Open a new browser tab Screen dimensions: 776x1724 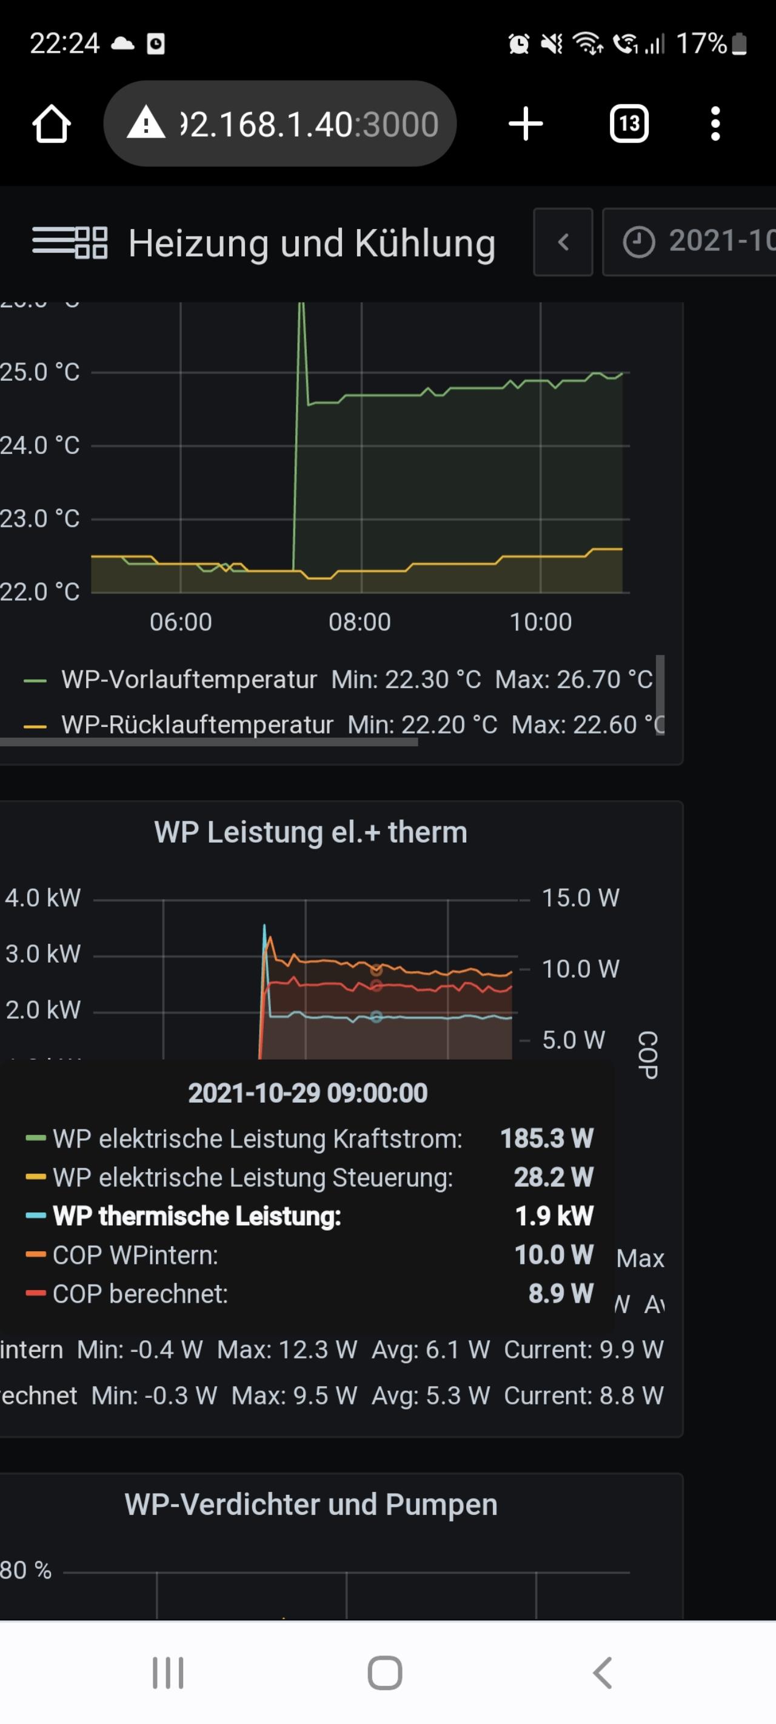tap(526, 124)
